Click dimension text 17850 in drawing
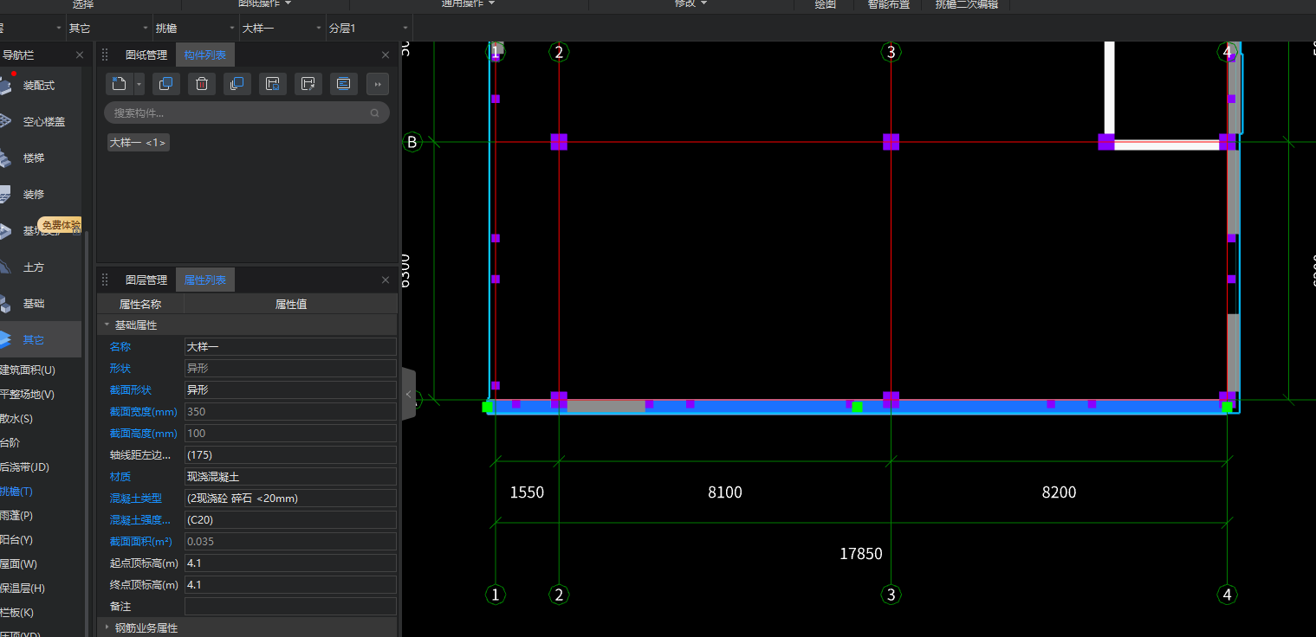Image resolution: width=1316 pixels, height=637 pixels. (861, 553)
